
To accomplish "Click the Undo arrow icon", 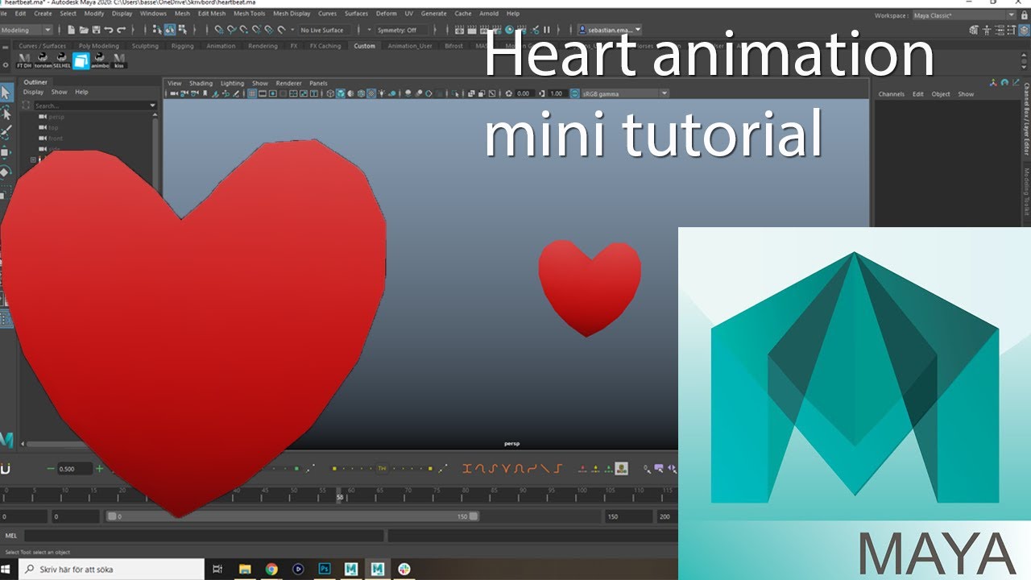I will coord(109,30).
